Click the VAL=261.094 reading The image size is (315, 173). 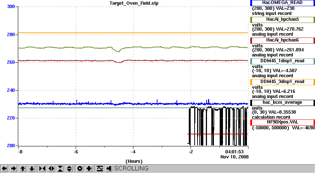290,50
